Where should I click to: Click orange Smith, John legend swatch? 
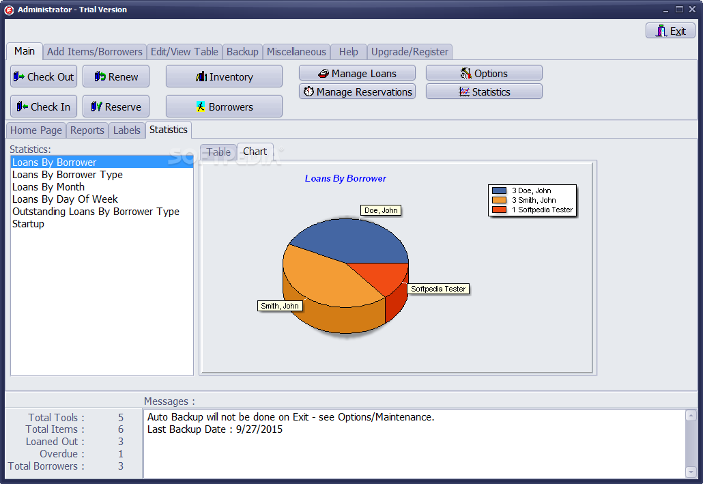tap(499, 200)
